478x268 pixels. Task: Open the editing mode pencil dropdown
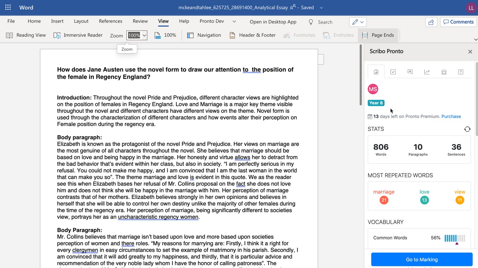click(x=358, y=22)
